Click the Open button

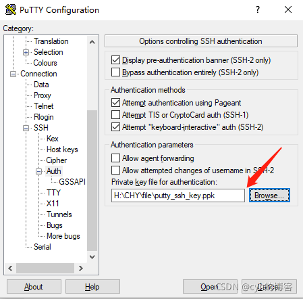[210, 287]
